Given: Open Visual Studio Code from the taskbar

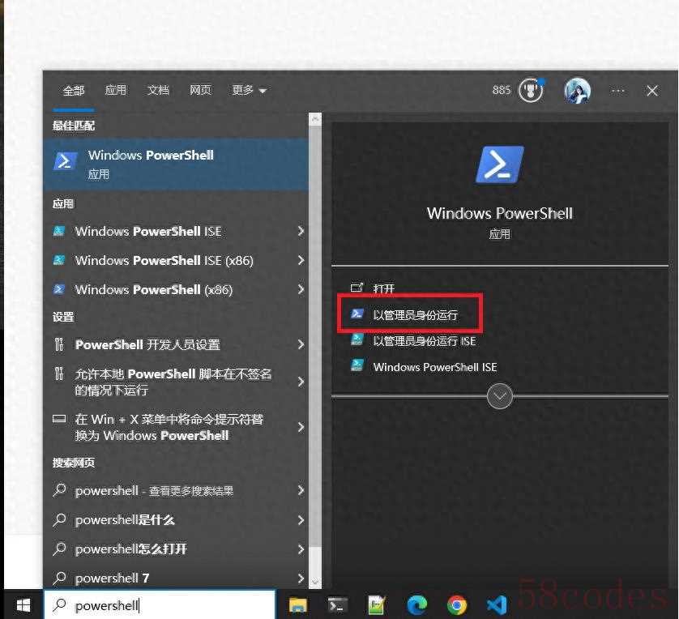Looking at the screenshot, I should [x=497, y=604].
